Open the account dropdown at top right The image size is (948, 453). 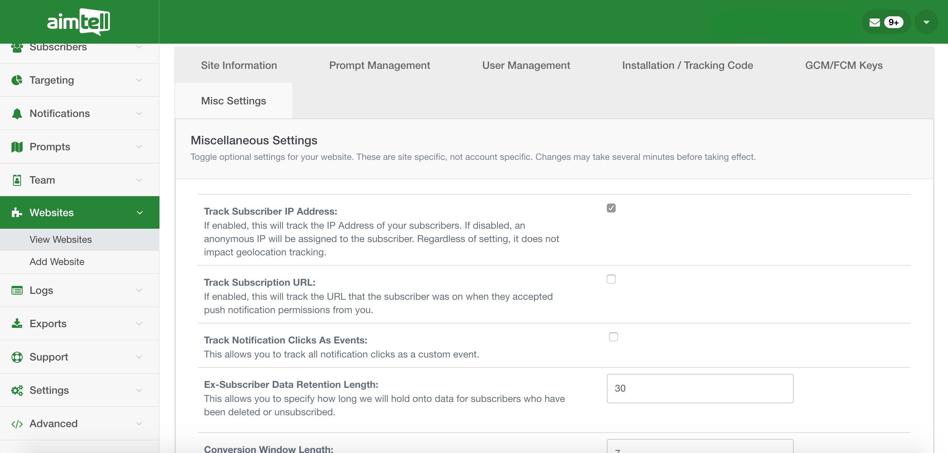pyautogui.click(x=926, y=22)
